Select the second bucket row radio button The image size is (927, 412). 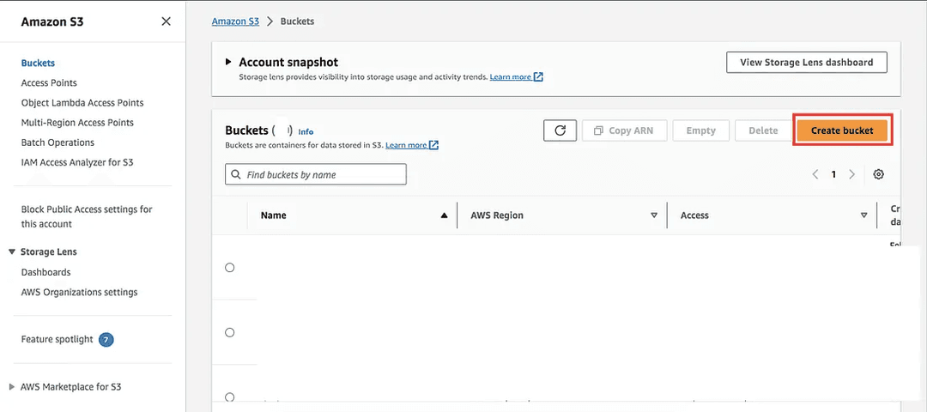pos(230,333)
